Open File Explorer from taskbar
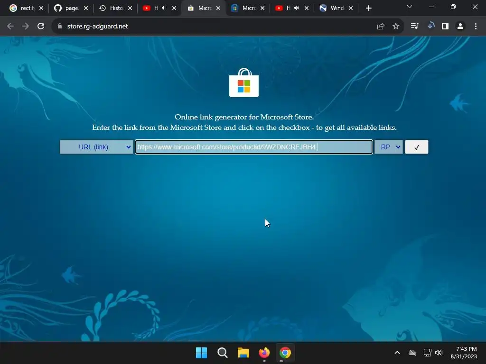 click(x=243, y=353)
